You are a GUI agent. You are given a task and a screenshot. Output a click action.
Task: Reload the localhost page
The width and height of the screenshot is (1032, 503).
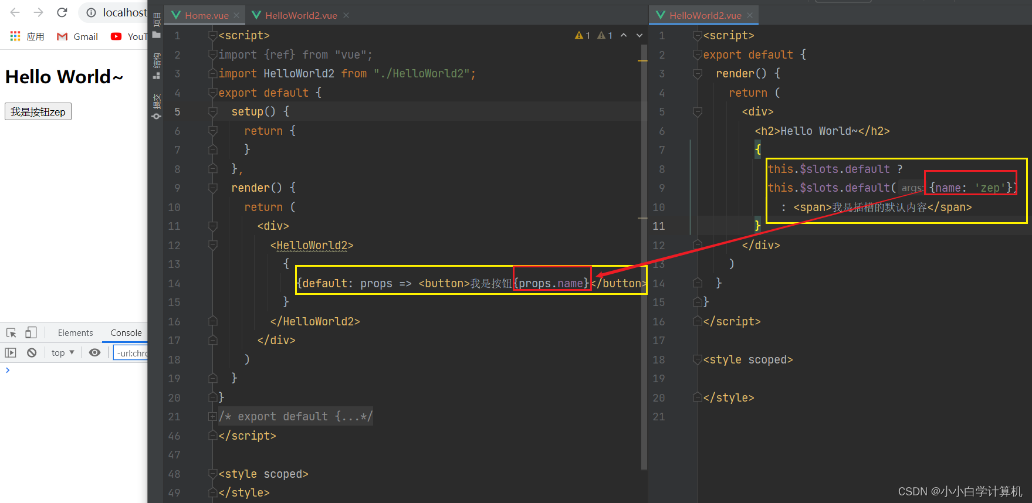[62, 12]
